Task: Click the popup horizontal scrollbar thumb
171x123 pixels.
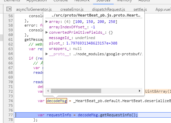Action: click(76, 91)
